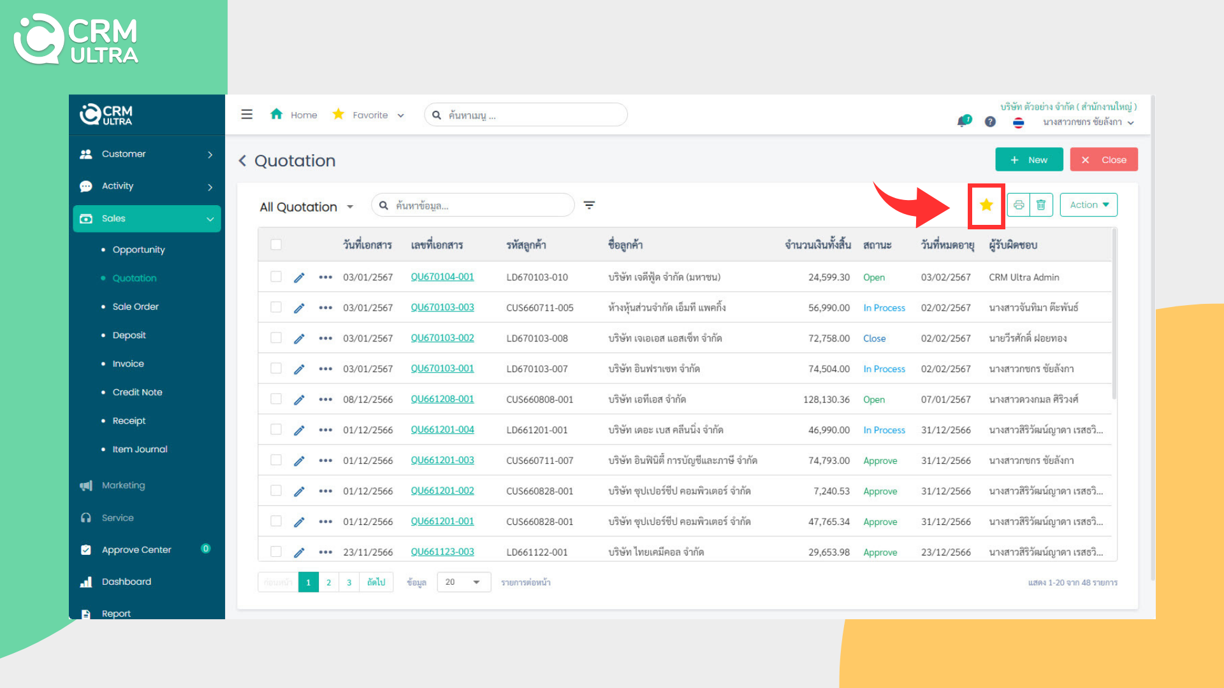Toggle the select-all header checkbox
The width and height of the screenshot is (1224, 688).
pyautogui.click(x=276, y=245)
